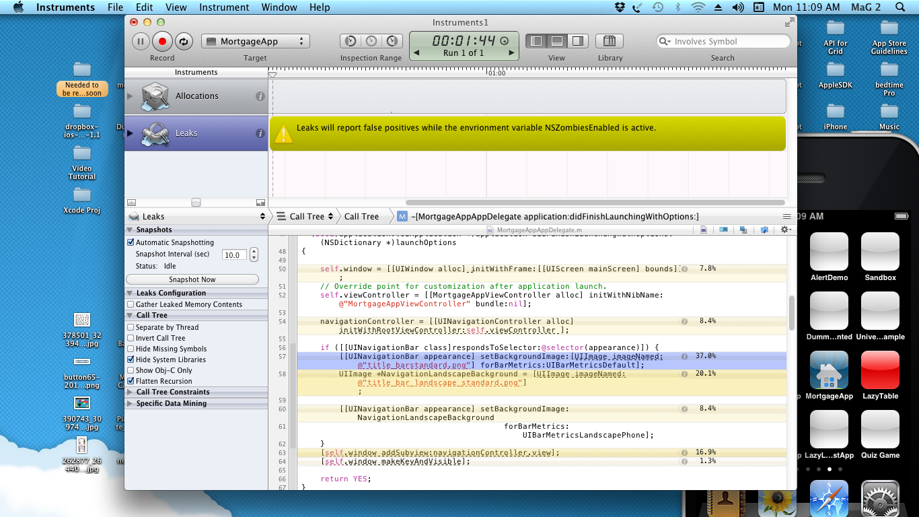Enable Invert Call Tree checkbox
919x517 pixels.
131,338
